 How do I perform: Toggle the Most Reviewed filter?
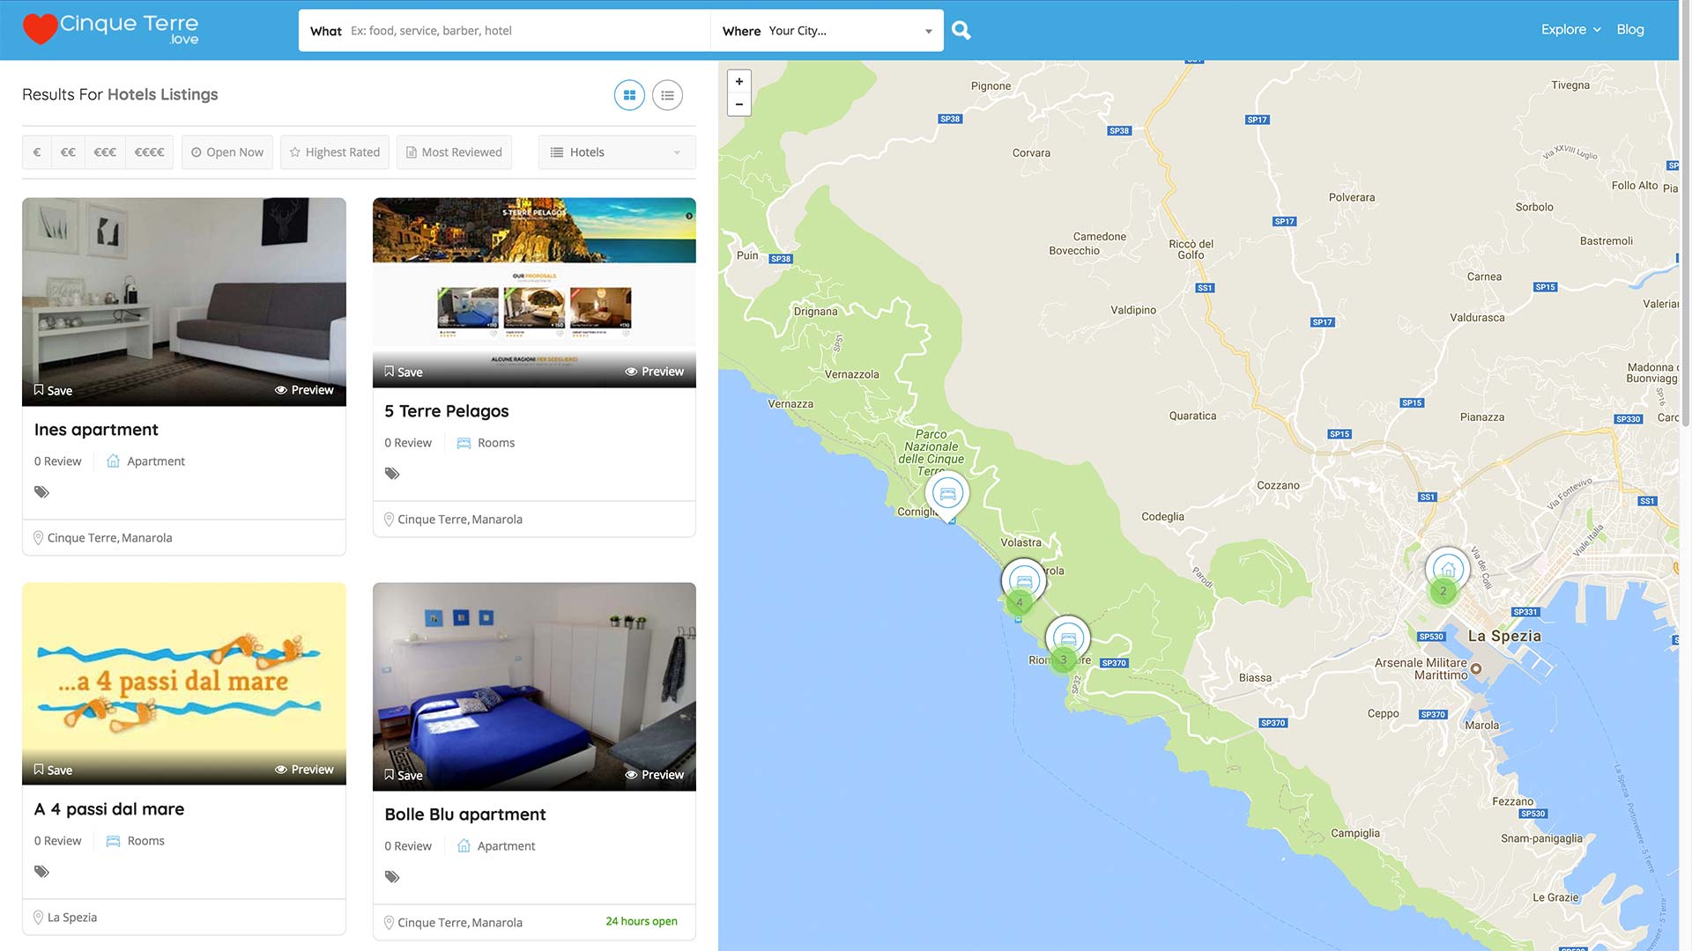coord(454,152)
